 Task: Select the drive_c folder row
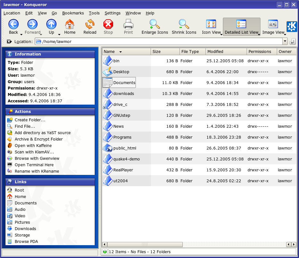click(x=199, y=104)
